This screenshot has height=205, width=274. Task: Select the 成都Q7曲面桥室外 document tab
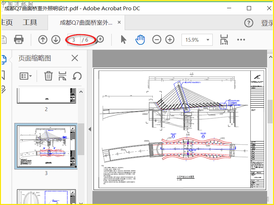pos(86,23)
